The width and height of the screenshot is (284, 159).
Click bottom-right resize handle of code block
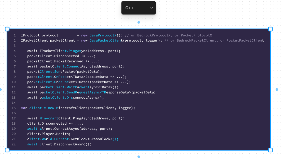[270, 150]
